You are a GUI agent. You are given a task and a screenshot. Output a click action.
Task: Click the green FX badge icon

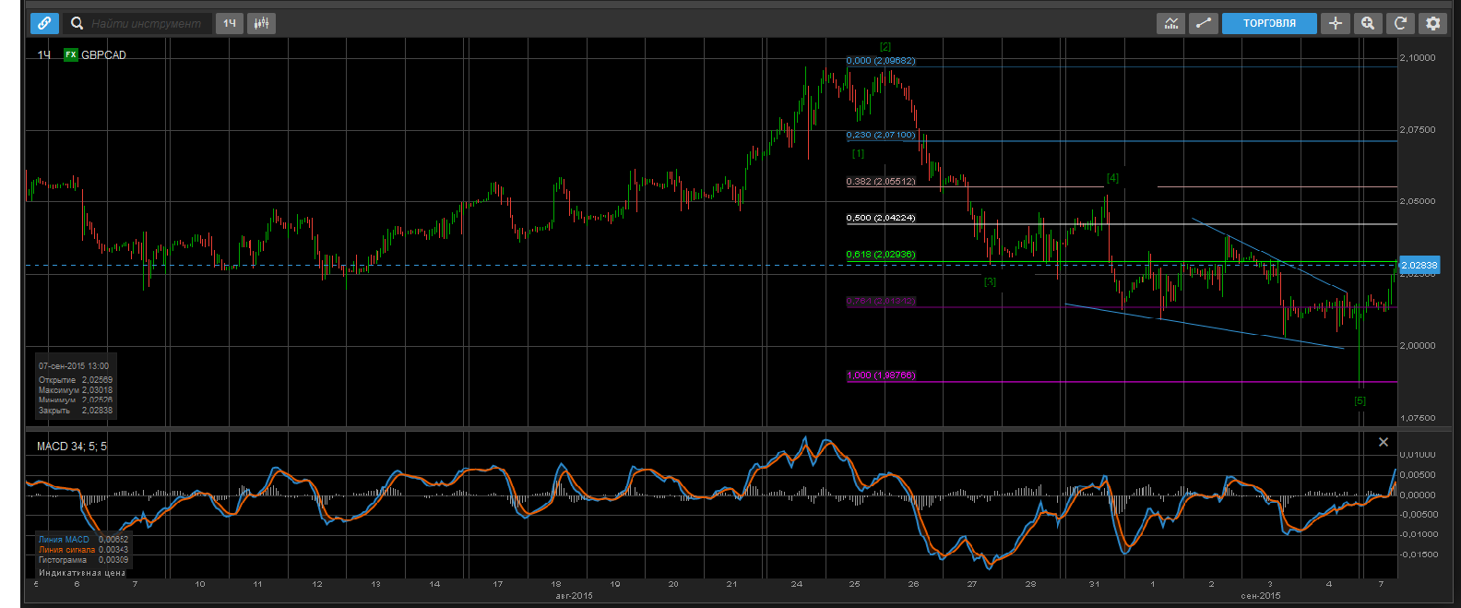71,54
